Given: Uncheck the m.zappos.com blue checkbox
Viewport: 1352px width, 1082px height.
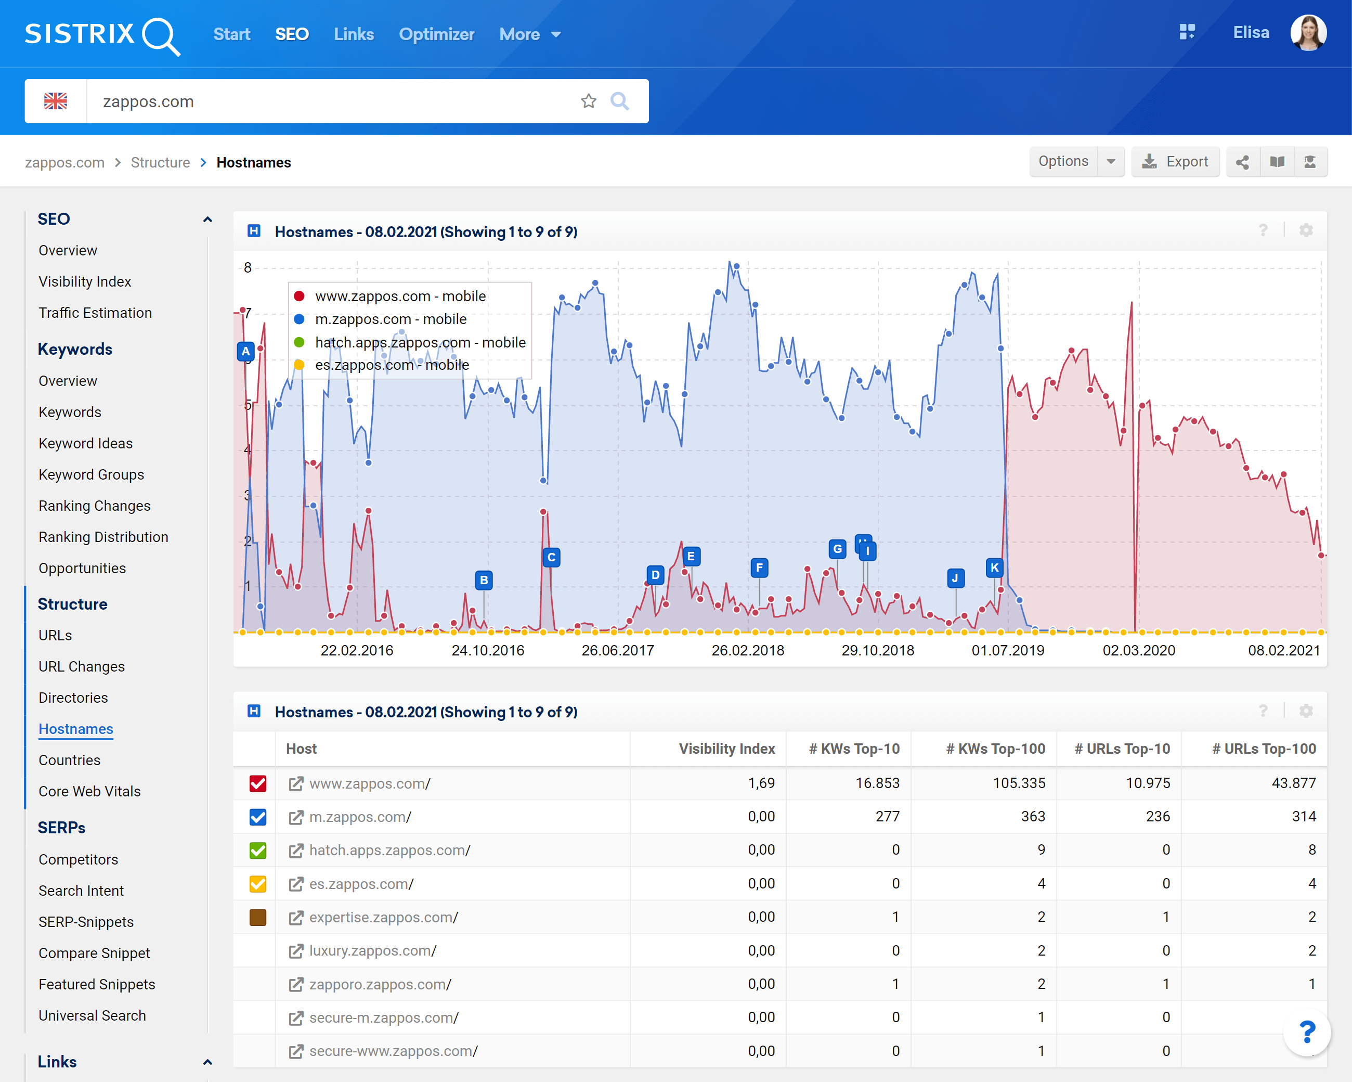Looking at the screenshot, I should coord(258,817).
